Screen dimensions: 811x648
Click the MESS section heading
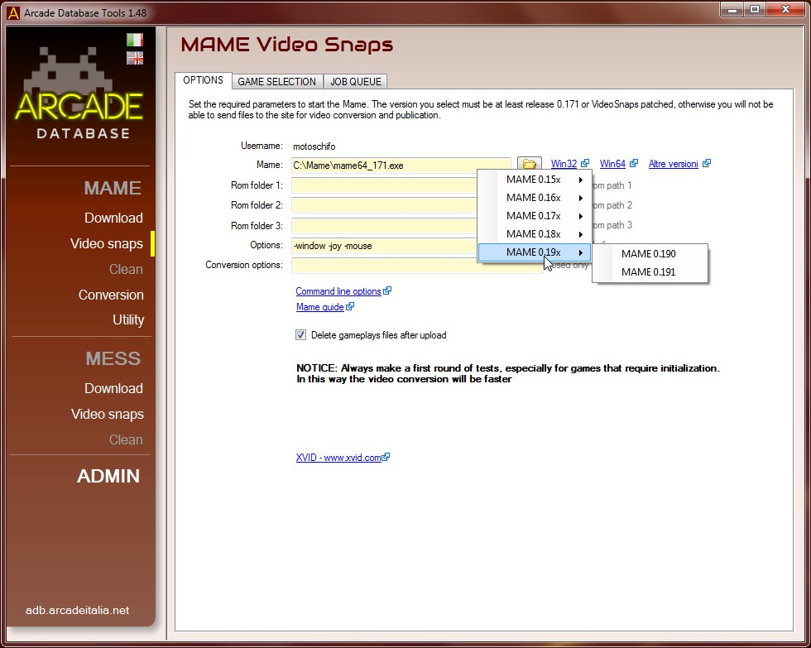click(x=113, y=358)
